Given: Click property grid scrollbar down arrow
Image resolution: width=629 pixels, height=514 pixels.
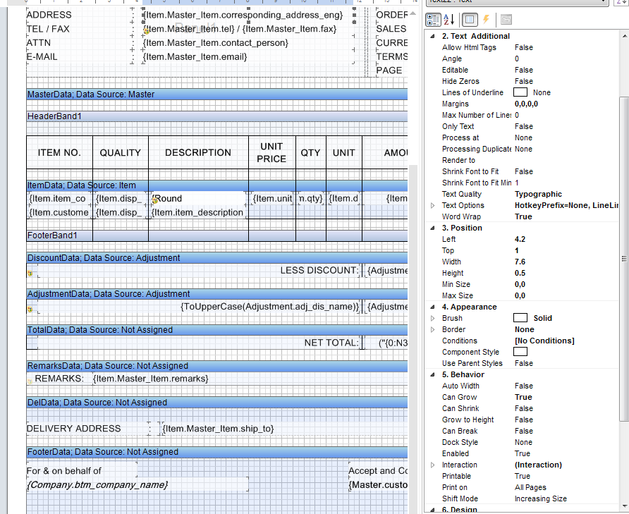Looking at the screenshot, I should coord(624,506).
